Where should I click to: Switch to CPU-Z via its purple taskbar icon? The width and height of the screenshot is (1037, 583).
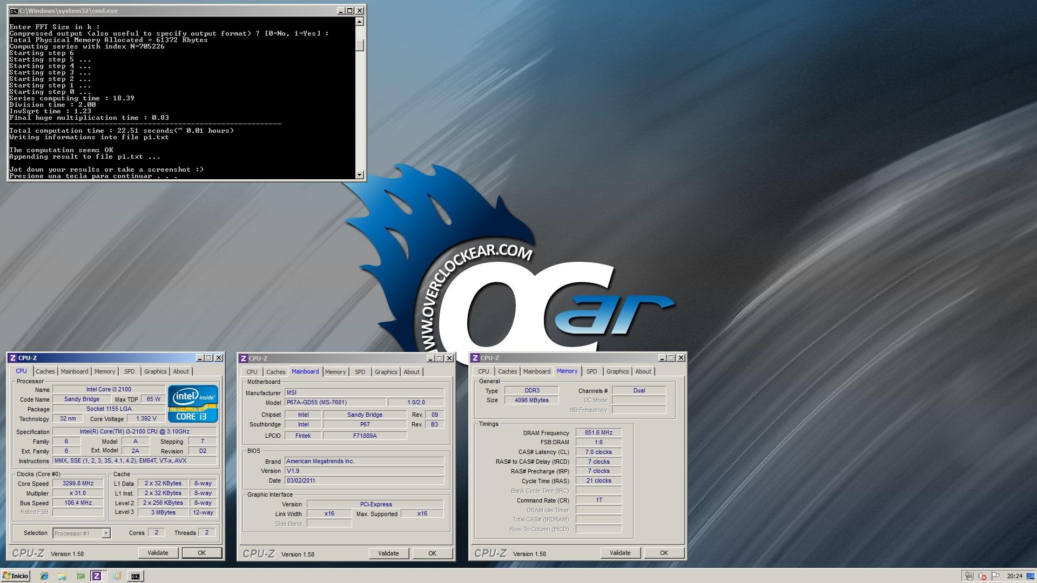pyautogui.click(x=96, y=576)
